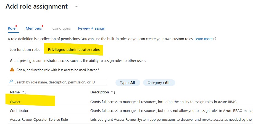Select Access Review Operator Service Role row

[x=130, y=120]
